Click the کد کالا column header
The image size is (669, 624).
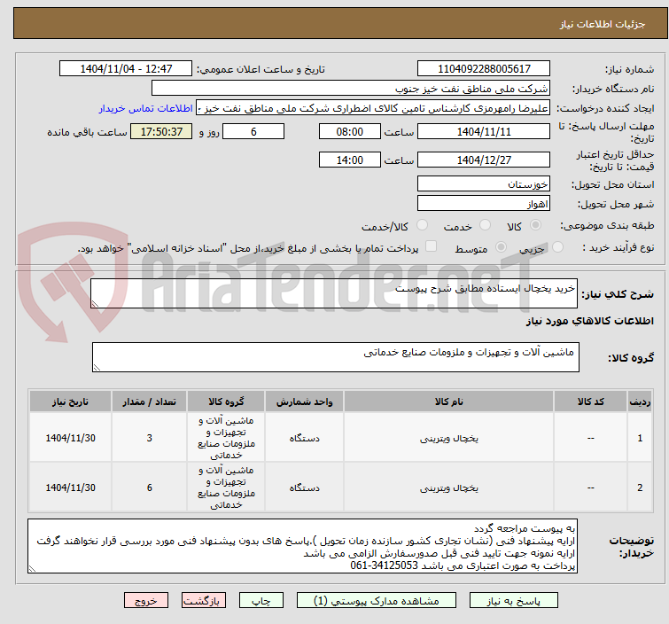tap(590, 402)
